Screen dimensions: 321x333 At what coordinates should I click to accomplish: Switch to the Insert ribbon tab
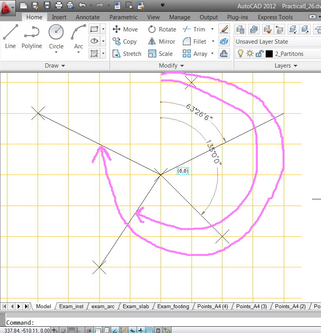point(59,17)
